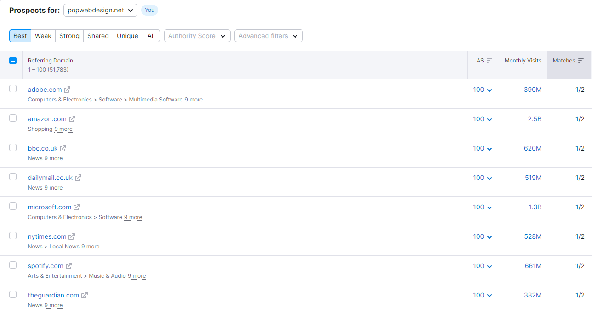Open adobe.com external link icon
The height and width of the screenshot is (314, 592).
click(x=67, y=90)
